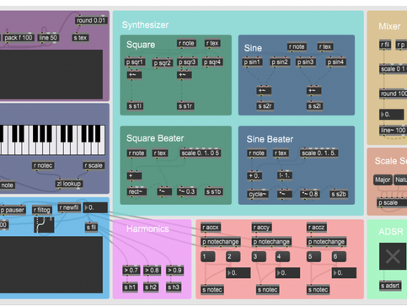Image resolution: width=407 pixels, height=306 pixels.
Task: Open the p sqr4 subpatcher
Action: pyautogui.click(x=212, y=62)
